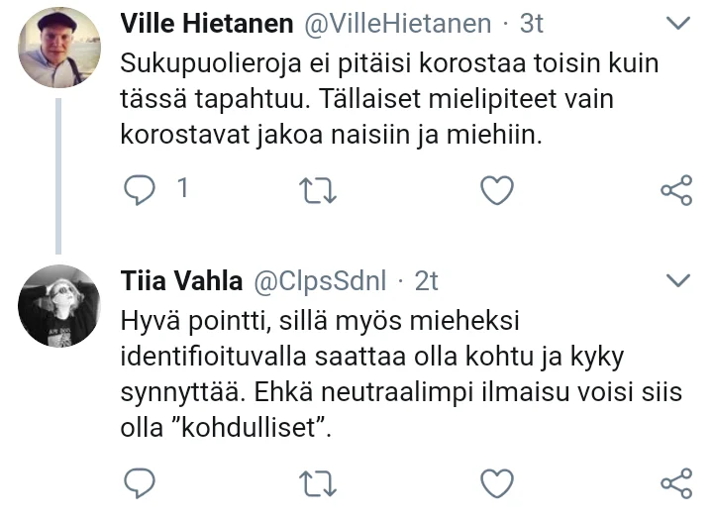The width and height of the screenshot is (713, 522).
Task: Open the tweet text starting with "Sukupuolieroja ei pitäisi"
Action: coord(390,98)
